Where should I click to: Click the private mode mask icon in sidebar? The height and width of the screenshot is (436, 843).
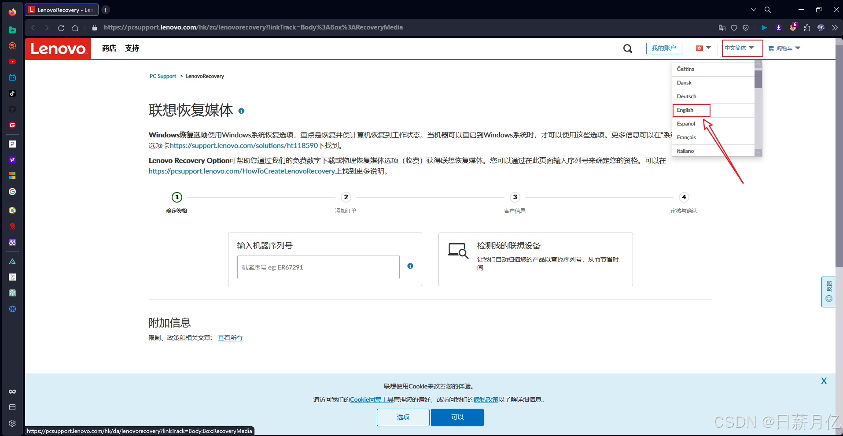click(12, 392)
